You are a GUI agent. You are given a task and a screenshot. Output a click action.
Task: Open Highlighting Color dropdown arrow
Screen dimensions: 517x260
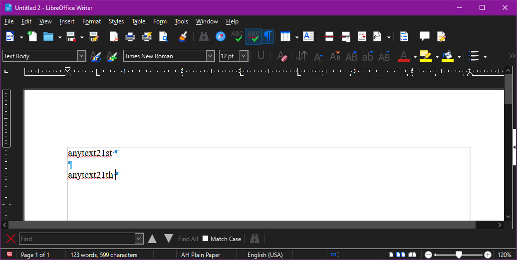click(437, 57)
